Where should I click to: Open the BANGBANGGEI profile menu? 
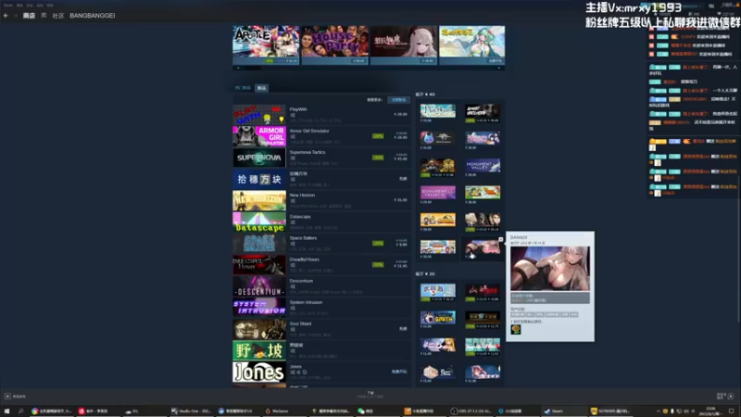[92, 16]
